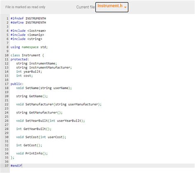Image resolution: width=195 pixels, height=173 pixels.
Task: Click the 'int cost;' declaration
Action: point(24,76)
